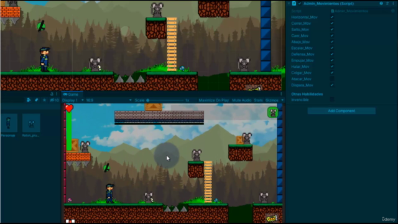Screen dimensions: 398x224
Task: Click the Add Component button
Action: [341, 111]
